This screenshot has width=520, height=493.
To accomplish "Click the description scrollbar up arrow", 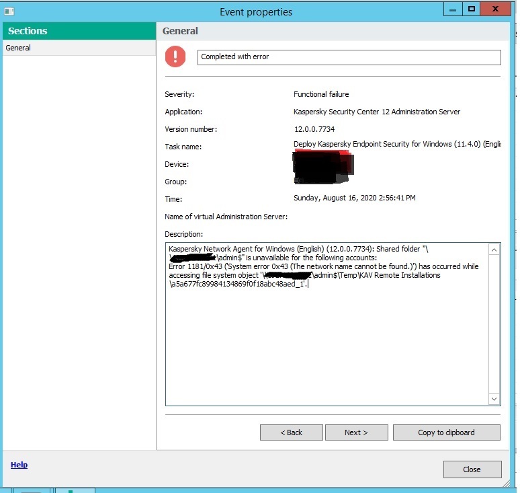I will (x=494, y=250).
